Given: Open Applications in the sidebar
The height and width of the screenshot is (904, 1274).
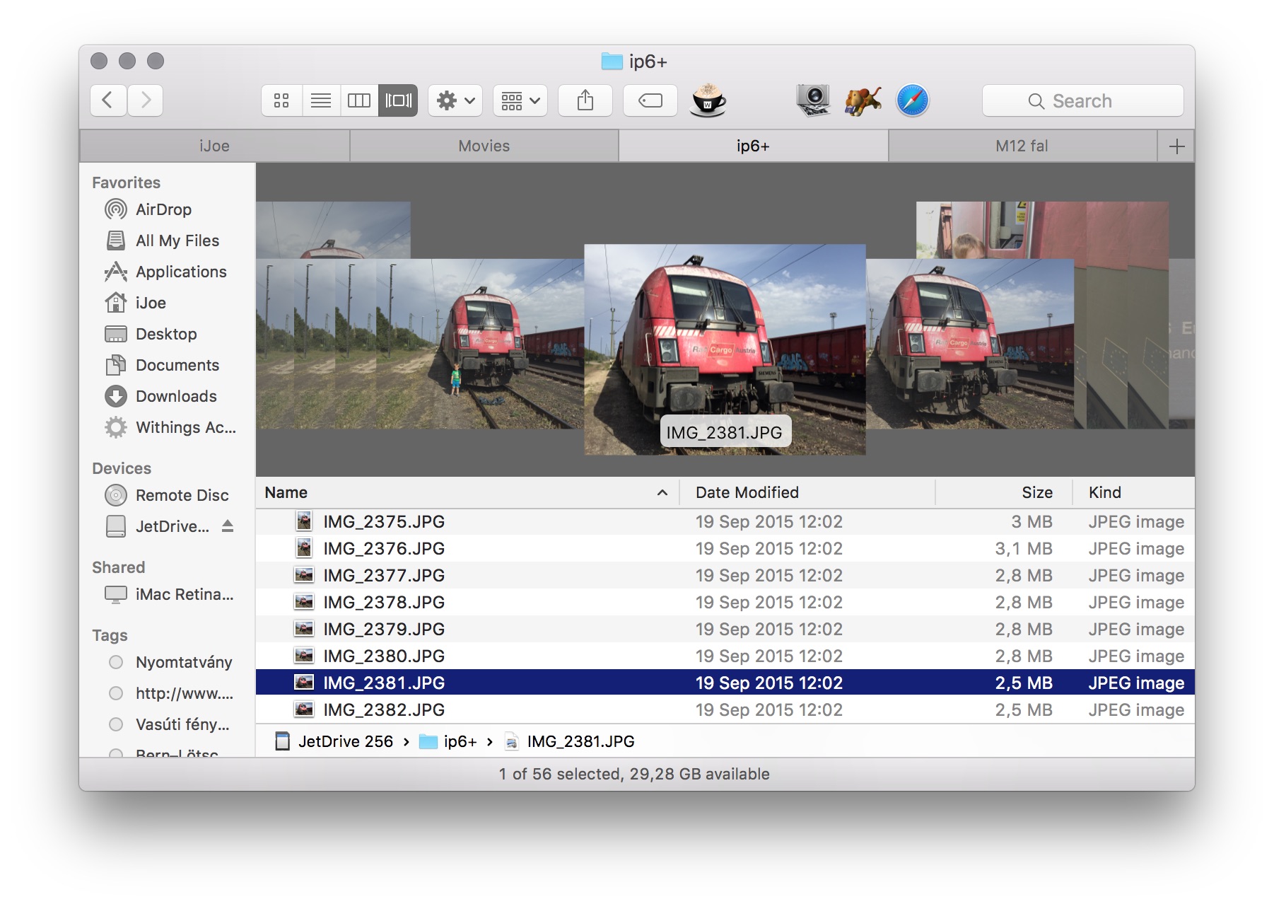Looking at the screenshot, I should (166, 272).
